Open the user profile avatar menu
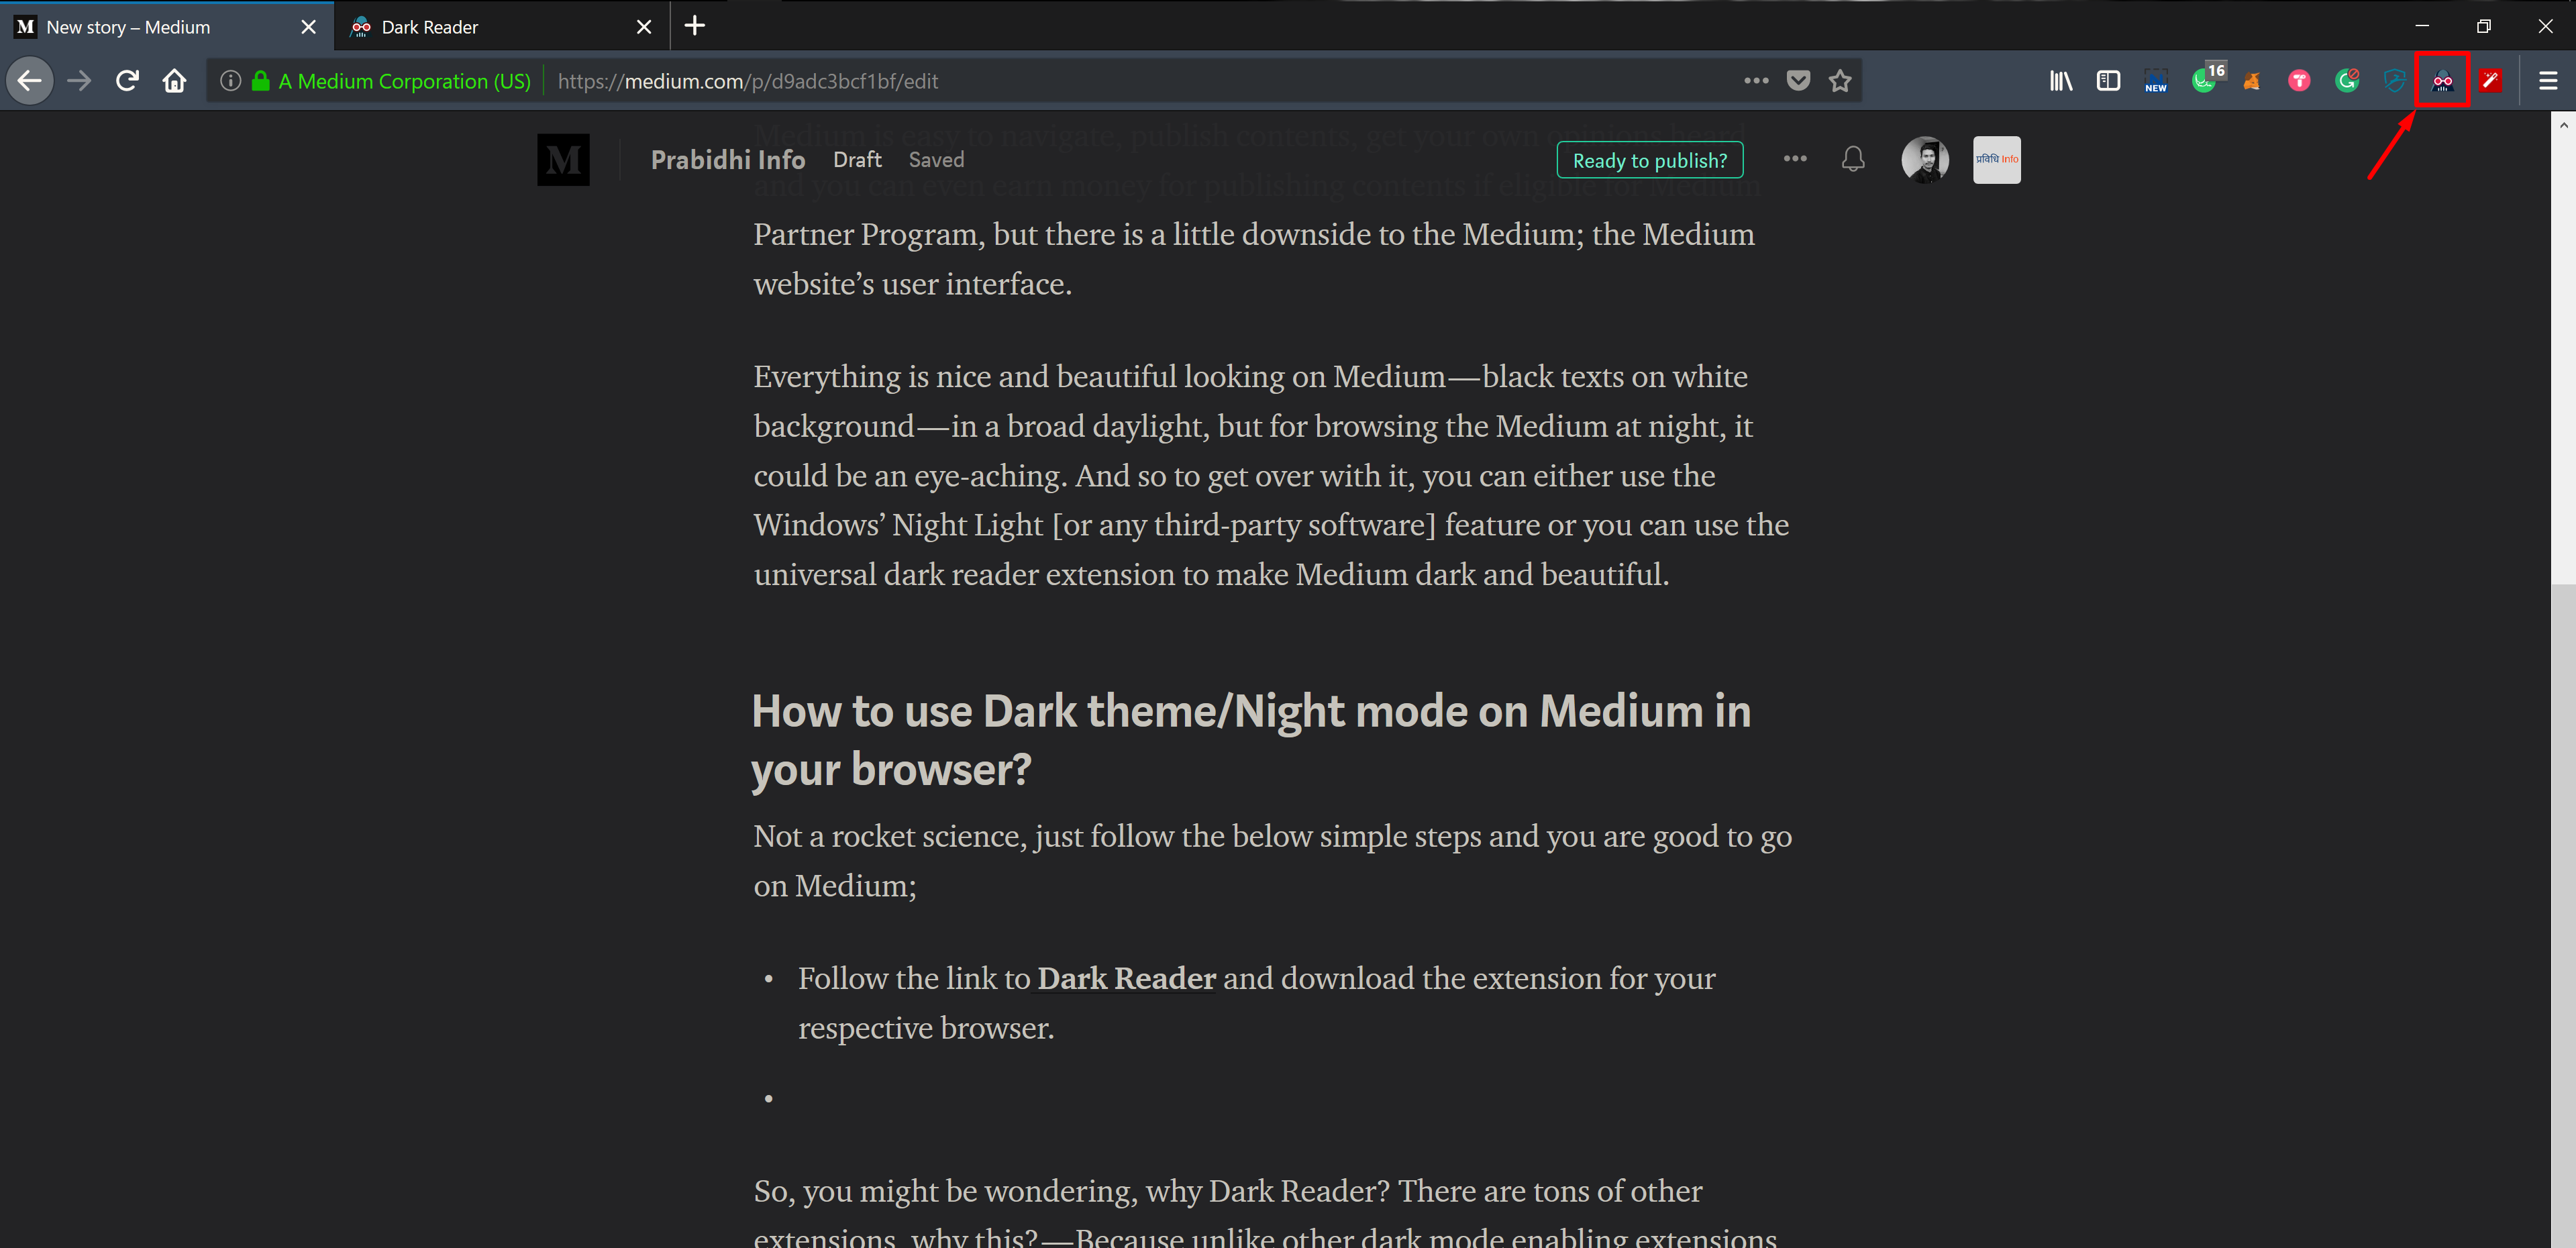Viewport: 2576px width, 1248px height. (1925, 160)
